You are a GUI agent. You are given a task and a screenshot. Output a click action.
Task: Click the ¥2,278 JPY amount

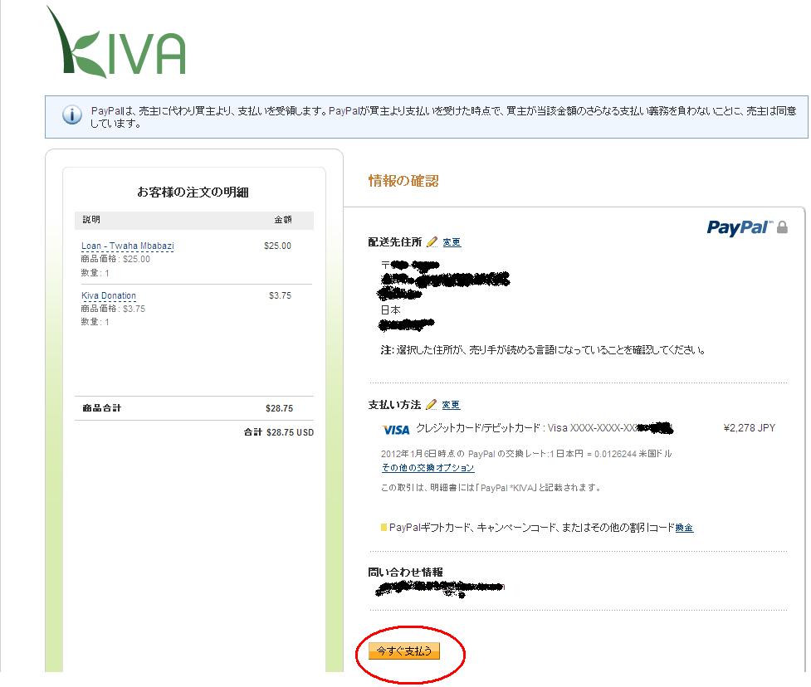pyautogui.click(x=749, y=428)
